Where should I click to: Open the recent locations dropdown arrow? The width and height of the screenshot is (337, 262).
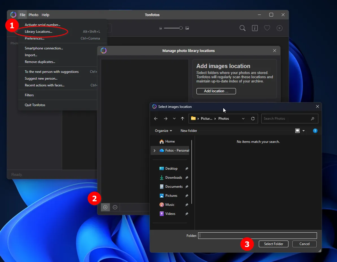(174, 119)
